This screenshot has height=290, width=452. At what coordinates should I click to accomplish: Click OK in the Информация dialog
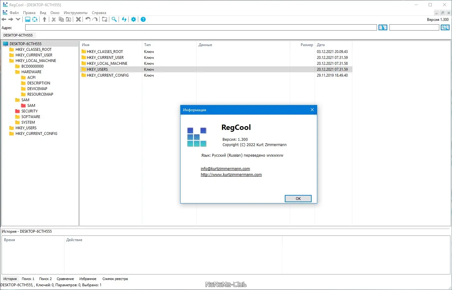point(298,199)
